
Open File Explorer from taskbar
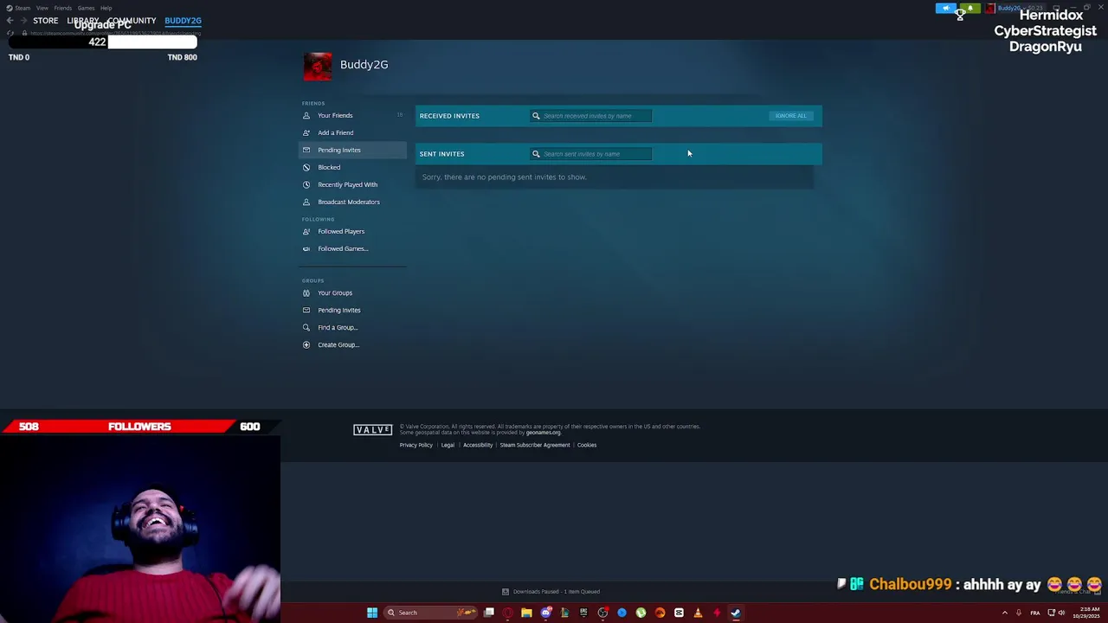(x=526, y=613)
